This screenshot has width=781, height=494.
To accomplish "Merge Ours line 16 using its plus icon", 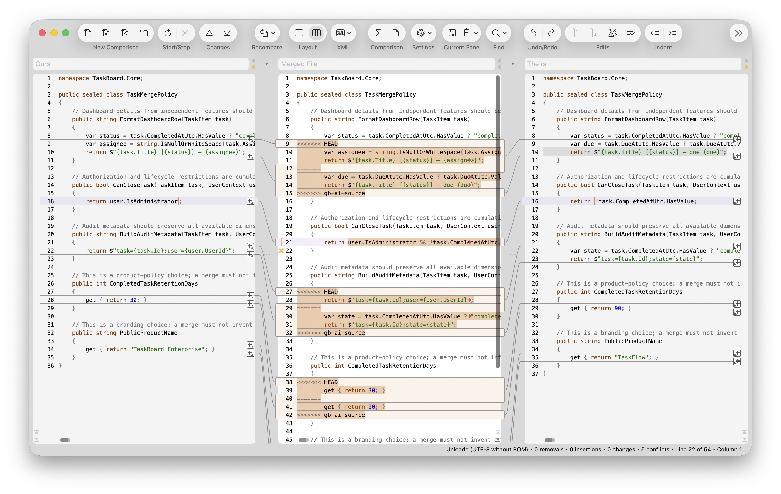I will tap(250, 201).
